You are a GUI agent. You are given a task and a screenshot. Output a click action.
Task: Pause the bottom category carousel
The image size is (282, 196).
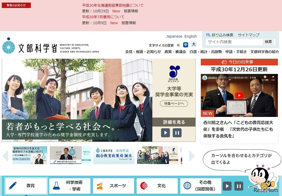(x=239, y=186)
